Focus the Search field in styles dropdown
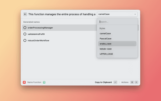The width and height of the screenshot is (161, 101). tap(117, 22)
